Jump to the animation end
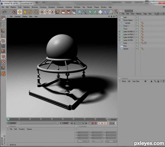This screenshot has height=147, width=165. (x=86, y=123)
